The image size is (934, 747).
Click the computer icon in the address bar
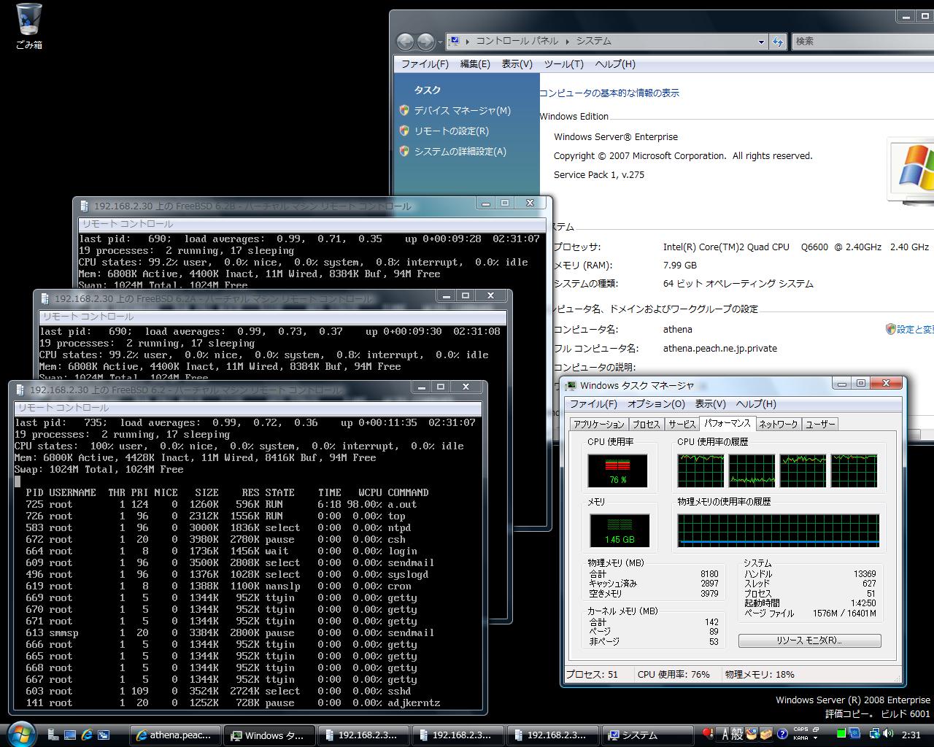[453, 42]
